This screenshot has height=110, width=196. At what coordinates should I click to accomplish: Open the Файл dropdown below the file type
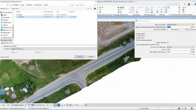pos(15,52)
